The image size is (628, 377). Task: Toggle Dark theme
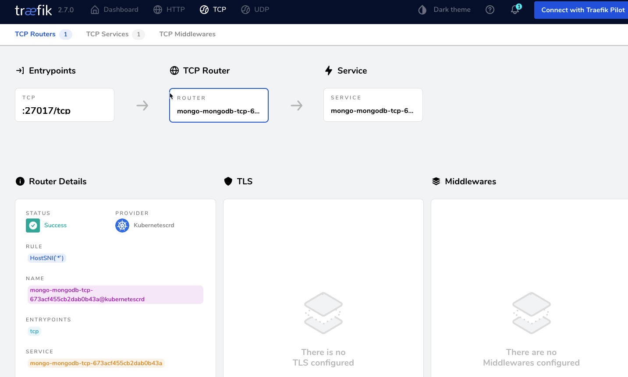[x=445, y=10]
